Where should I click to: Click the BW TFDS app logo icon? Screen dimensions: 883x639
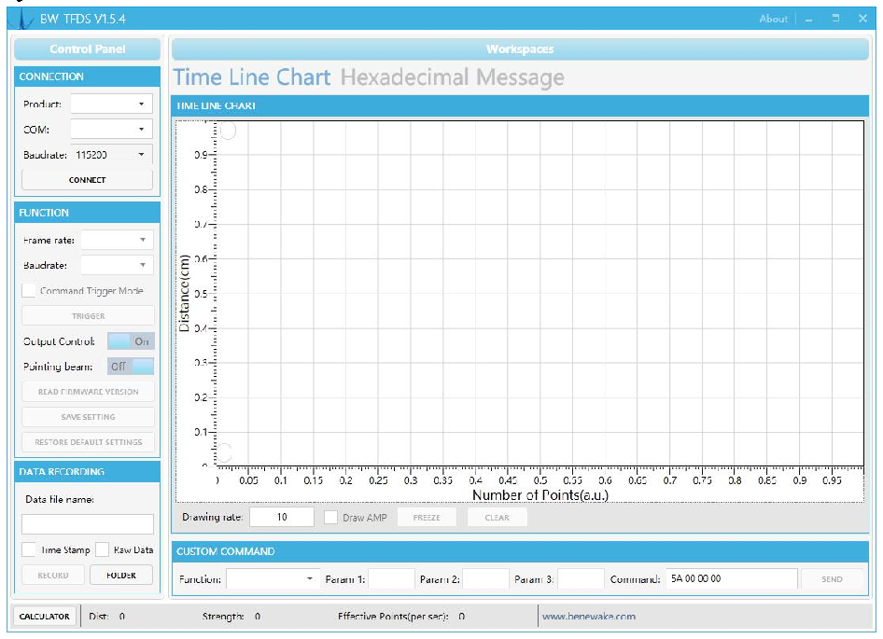22,18
